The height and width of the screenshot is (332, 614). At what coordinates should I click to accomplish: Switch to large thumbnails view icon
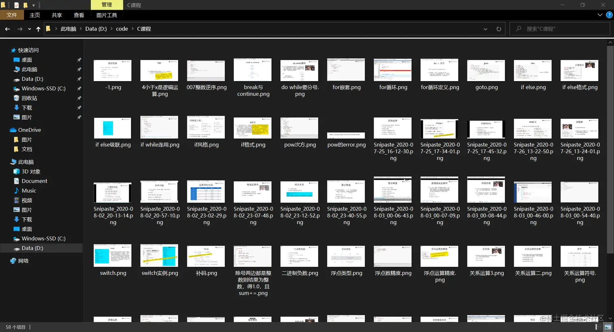[x=608, y=327]
